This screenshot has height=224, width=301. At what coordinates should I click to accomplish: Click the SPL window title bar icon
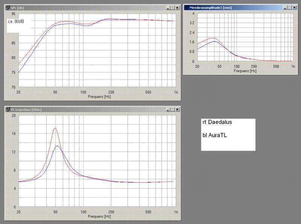[8, 8]
